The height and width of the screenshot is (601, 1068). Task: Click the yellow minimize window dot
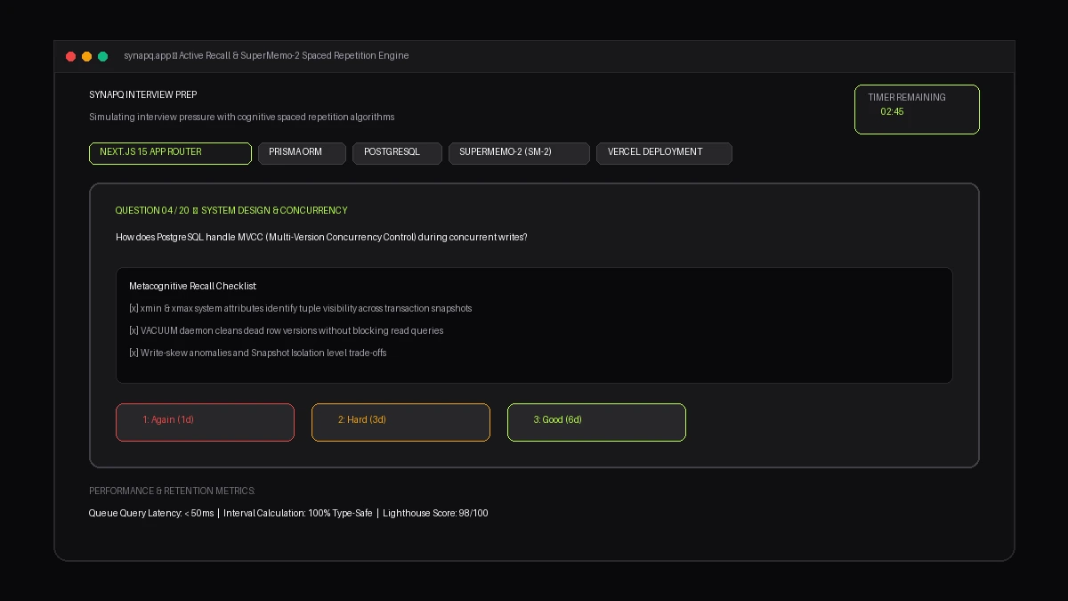(x=87, y=56)
